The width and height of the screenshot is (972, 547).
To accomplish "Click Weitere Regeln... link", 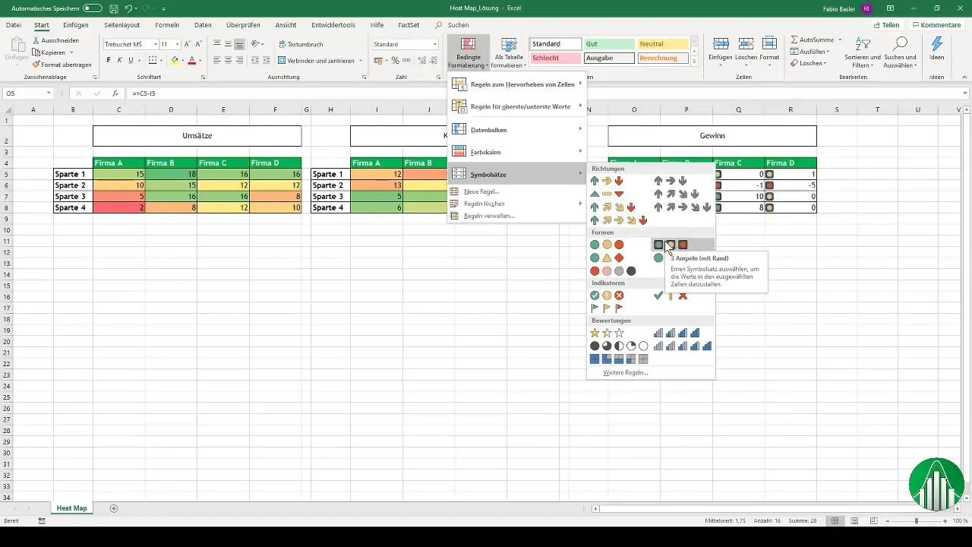I will point(625,373).
